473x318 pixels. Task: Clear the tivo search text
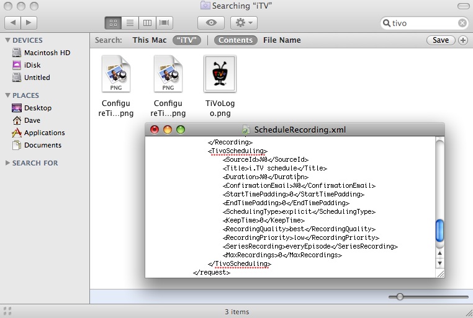coord(462,23)
